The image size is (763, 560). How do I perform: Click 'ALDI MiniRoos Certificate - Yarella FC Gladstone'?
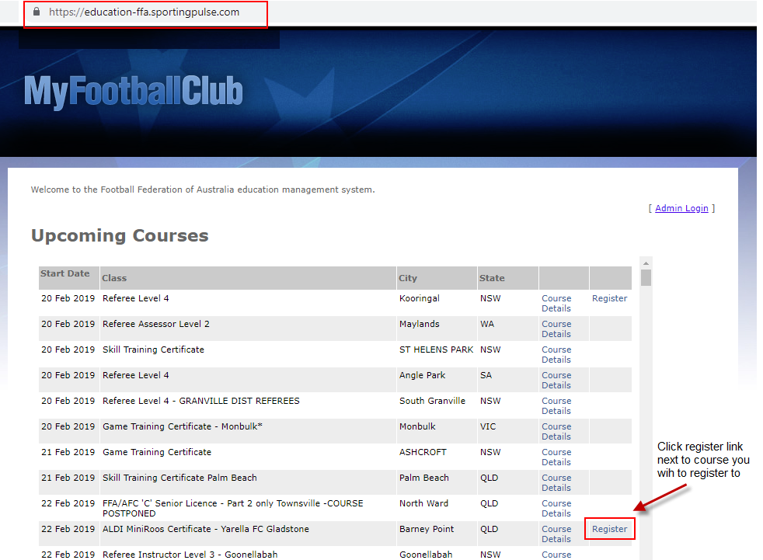pyautogui.click(x=205, y=529)
